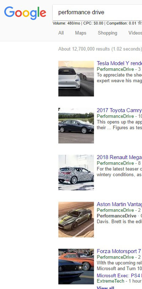Open the 2017 Toyota Camry article link
This screenshot has height=289, width=142.
tap(119, 110)
